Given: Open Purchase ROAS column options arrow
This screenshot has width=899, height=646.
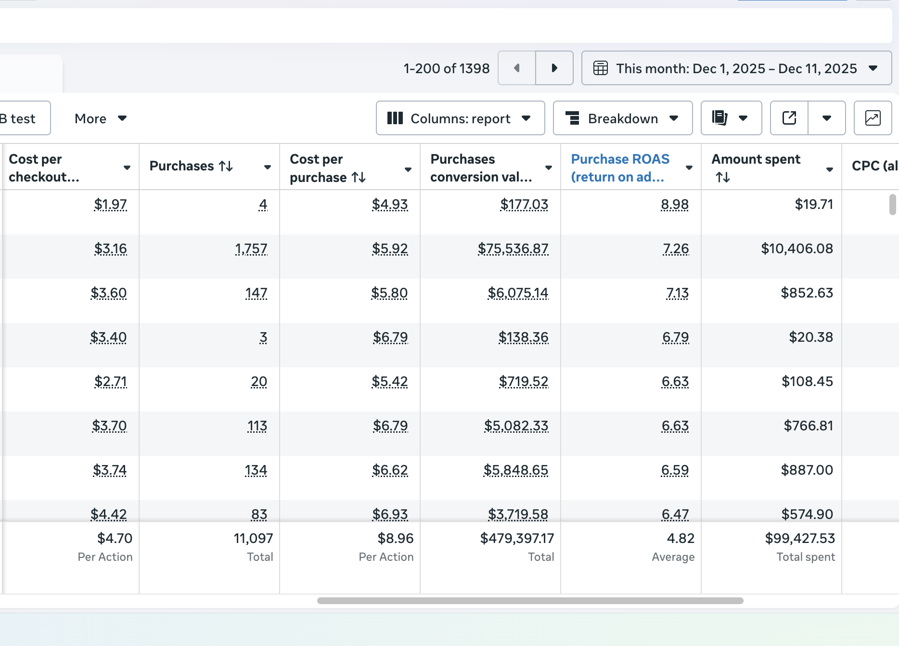Looking at the screenshot, I should click(689, 168).
